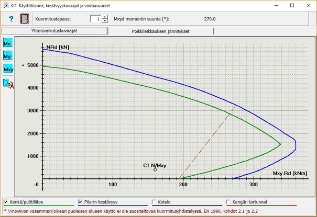
Task: Maximize the window
Action: click(x=292, y=5)
